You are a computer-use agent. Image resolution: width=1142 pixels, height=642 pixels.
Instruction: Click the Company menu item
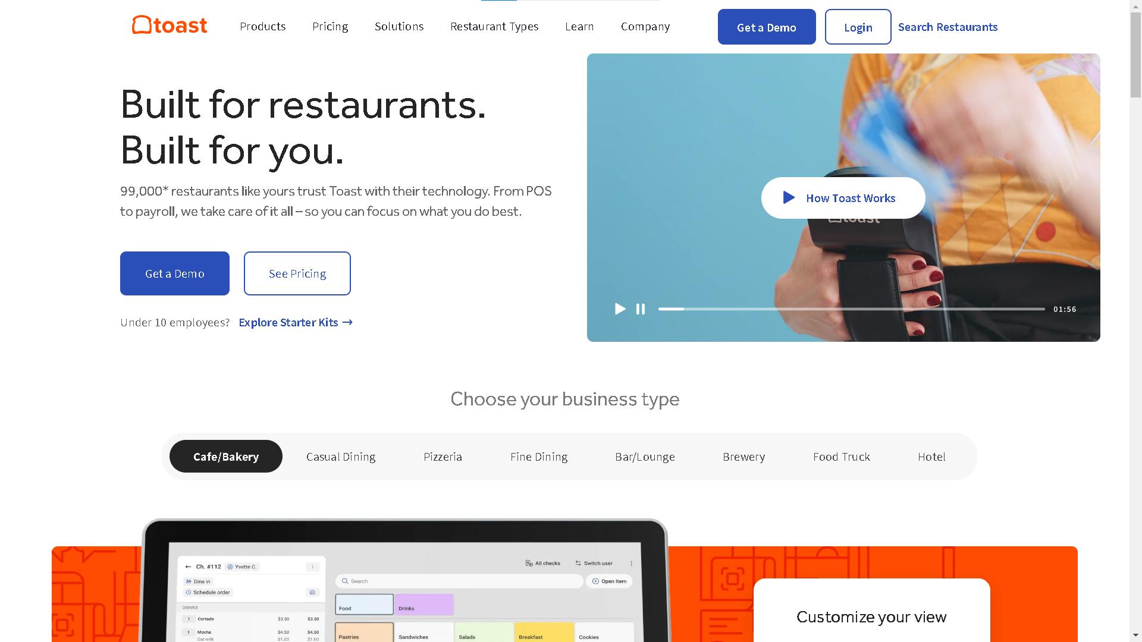click(645, 26)
